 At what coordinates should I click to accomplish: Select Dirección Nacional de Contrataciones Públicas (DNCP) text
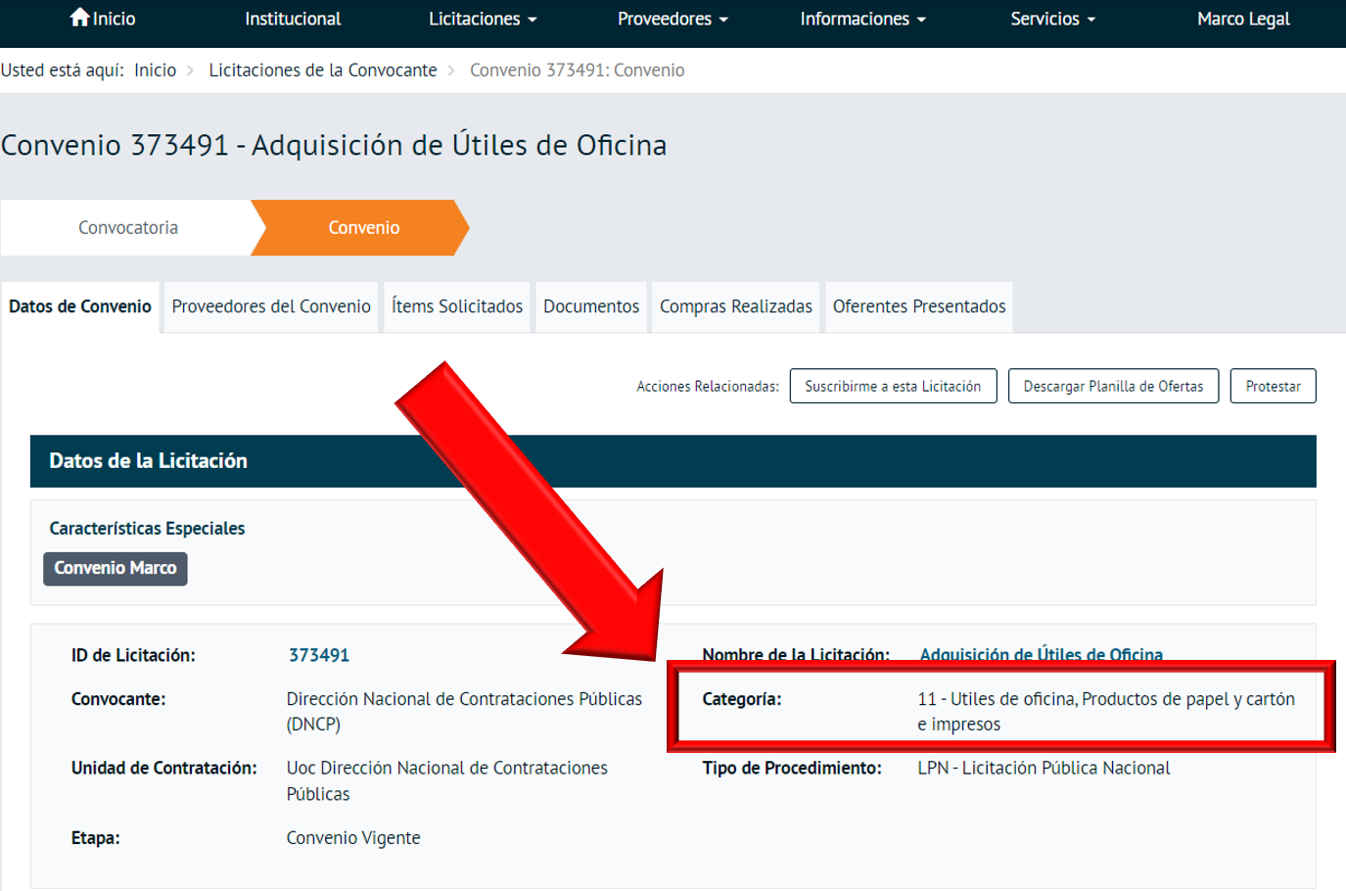[x=464, y=712]
